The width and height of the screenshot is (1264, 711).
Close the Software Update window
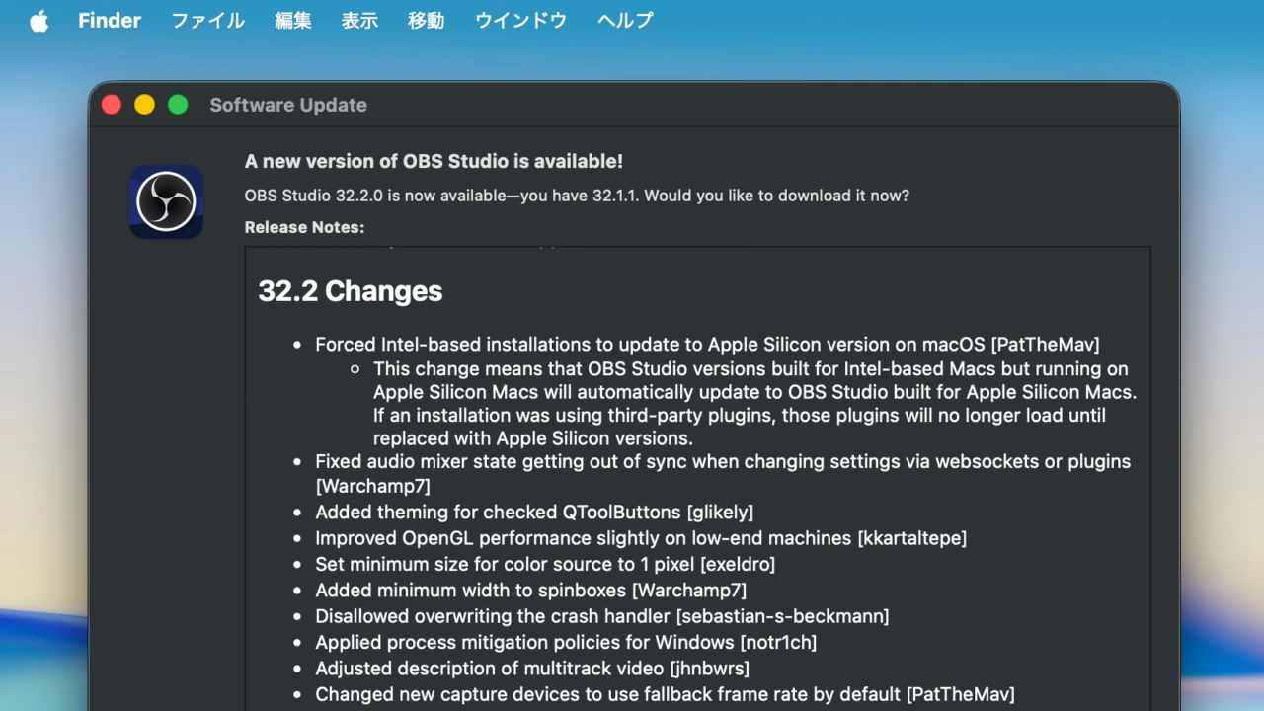click(x=112, y=105)
